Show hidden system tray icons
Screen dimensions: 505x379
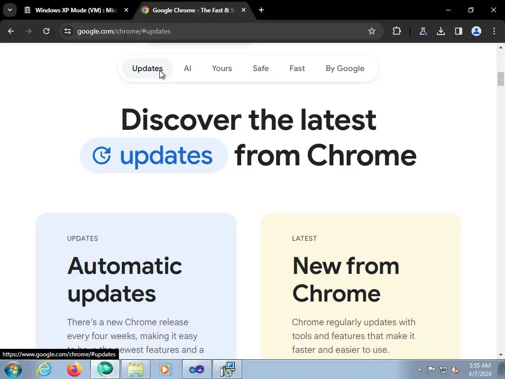tap(419, 370)
